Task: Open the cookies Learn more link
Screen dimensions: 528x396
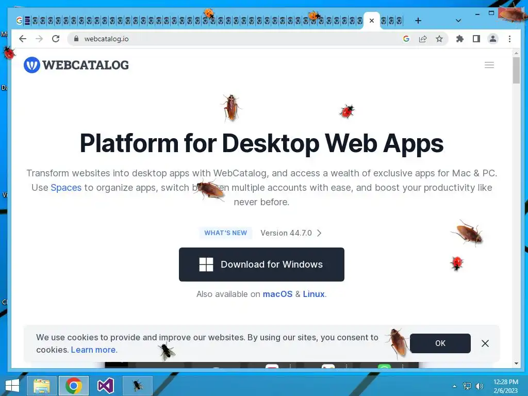Action: coord(93,350)
